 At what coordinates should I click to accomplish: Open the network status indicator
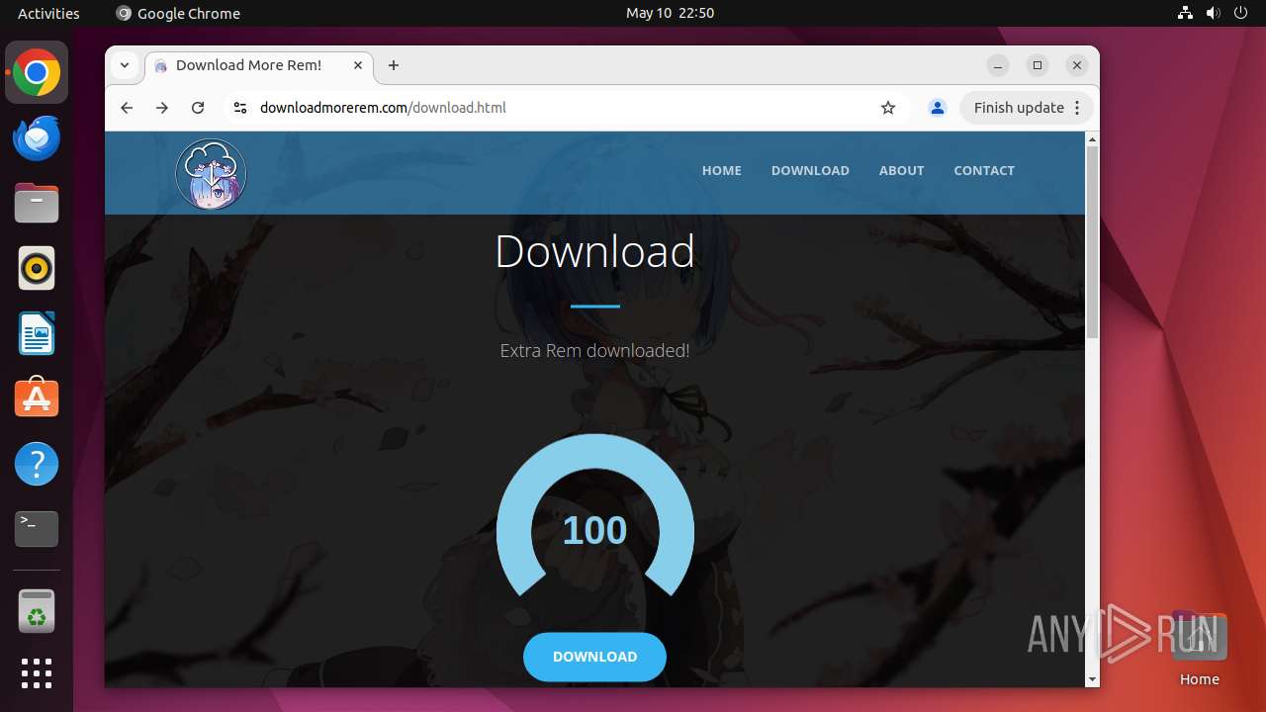tap(1185, 13)
